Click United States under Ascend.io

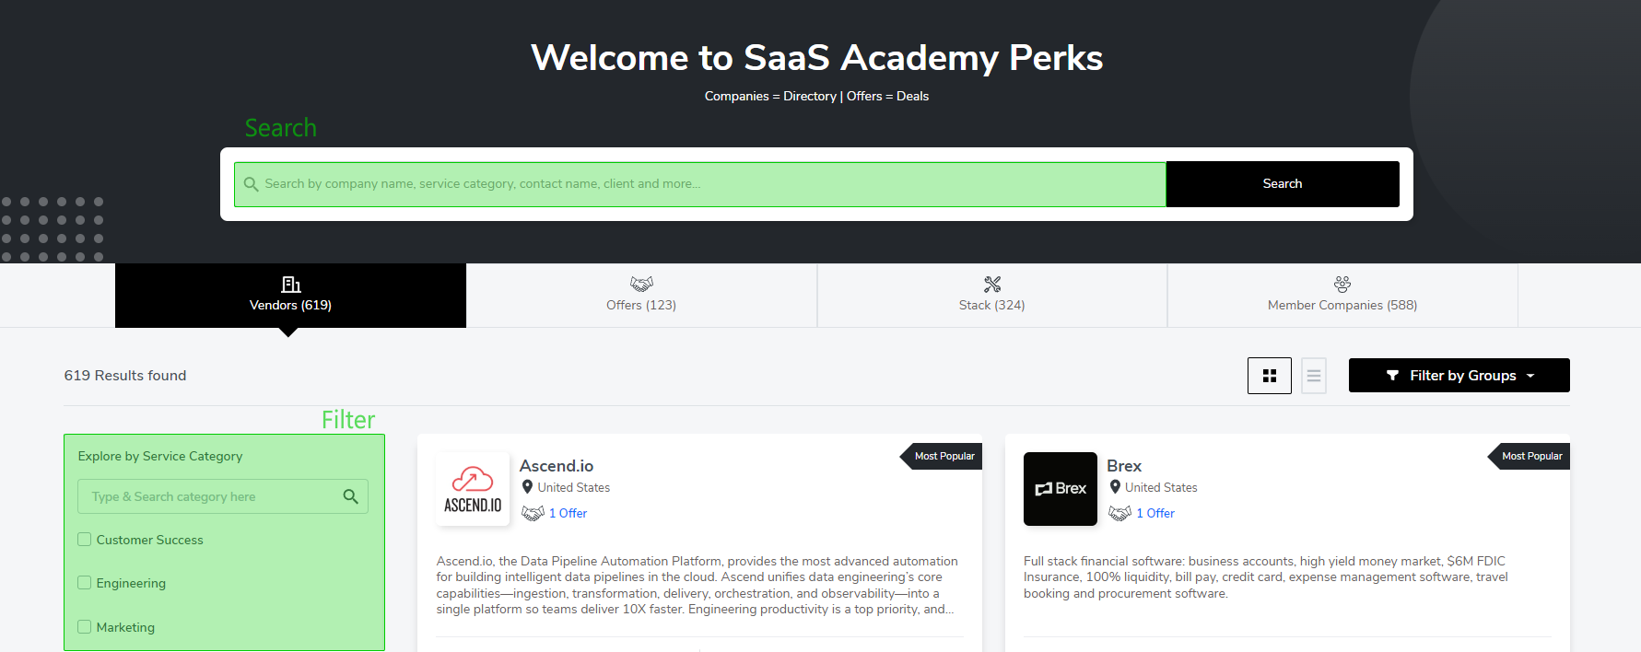574,487
